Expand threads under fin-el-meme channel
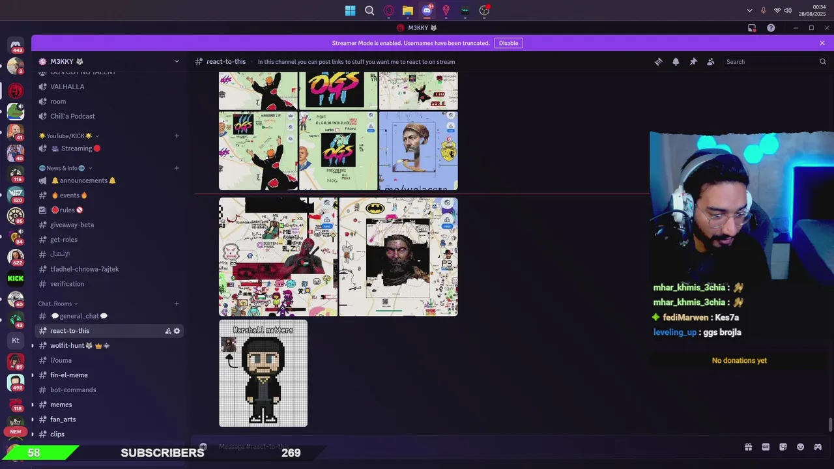This screenshot has height=469, width=834. (x=33, y=375)
